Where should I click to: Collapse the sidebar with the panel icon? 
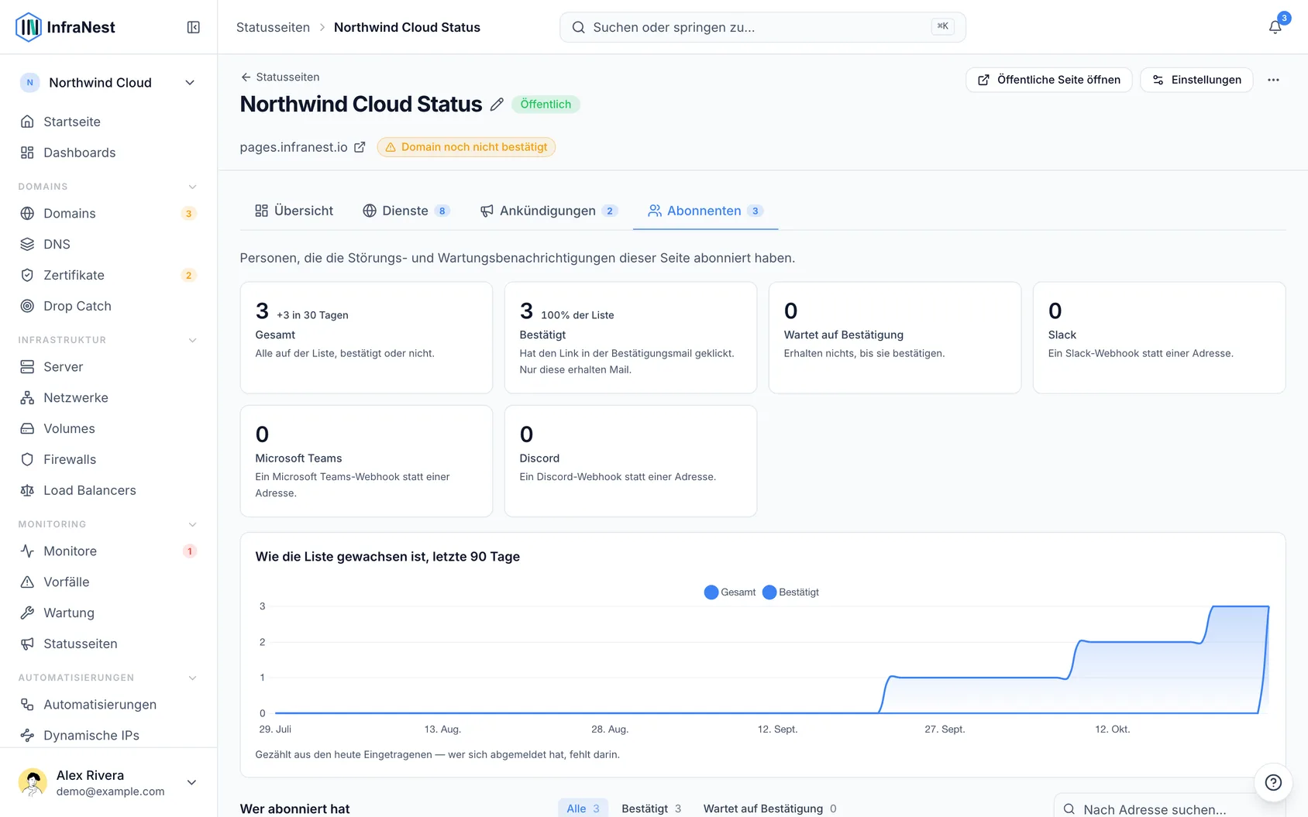tap(194, 27)
